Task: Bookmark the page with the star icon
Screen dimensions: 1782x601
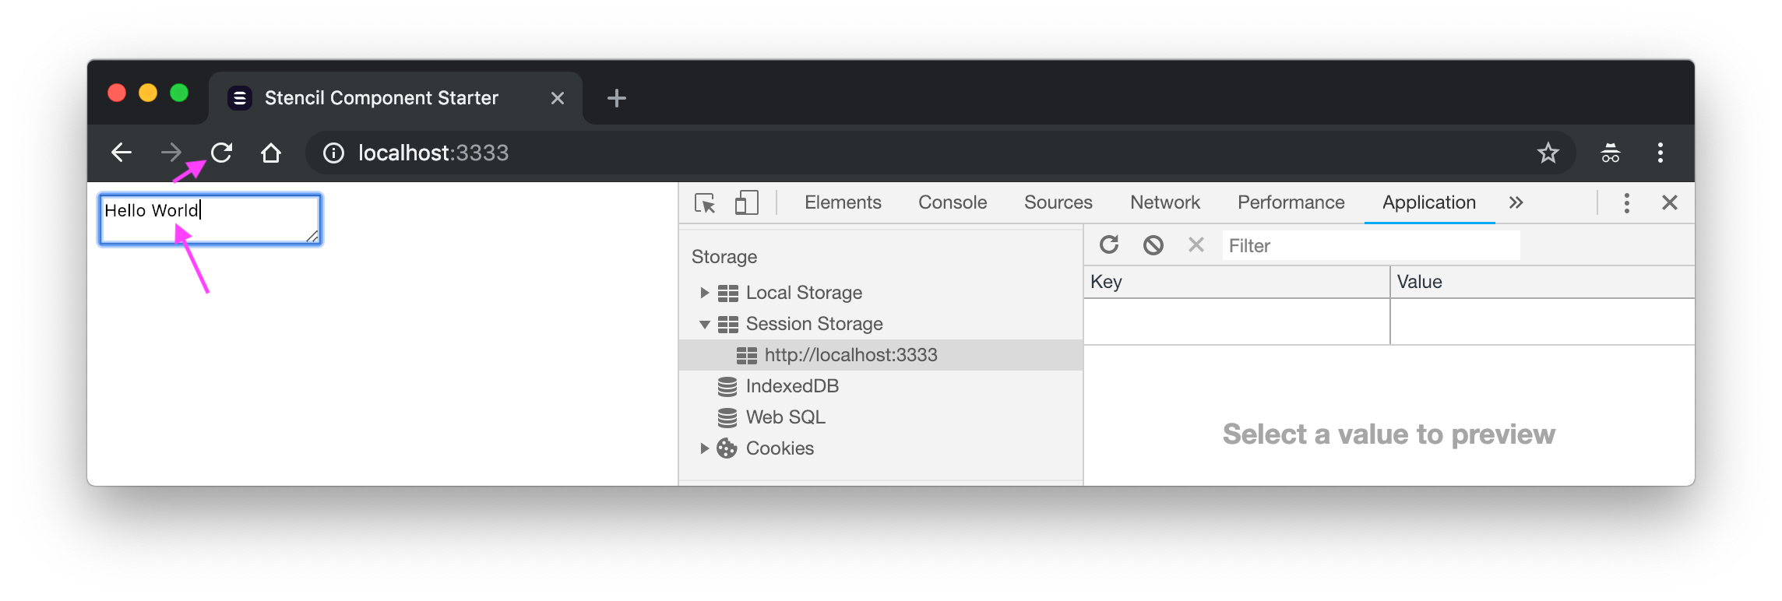Action: click(x=1548, y=153)
